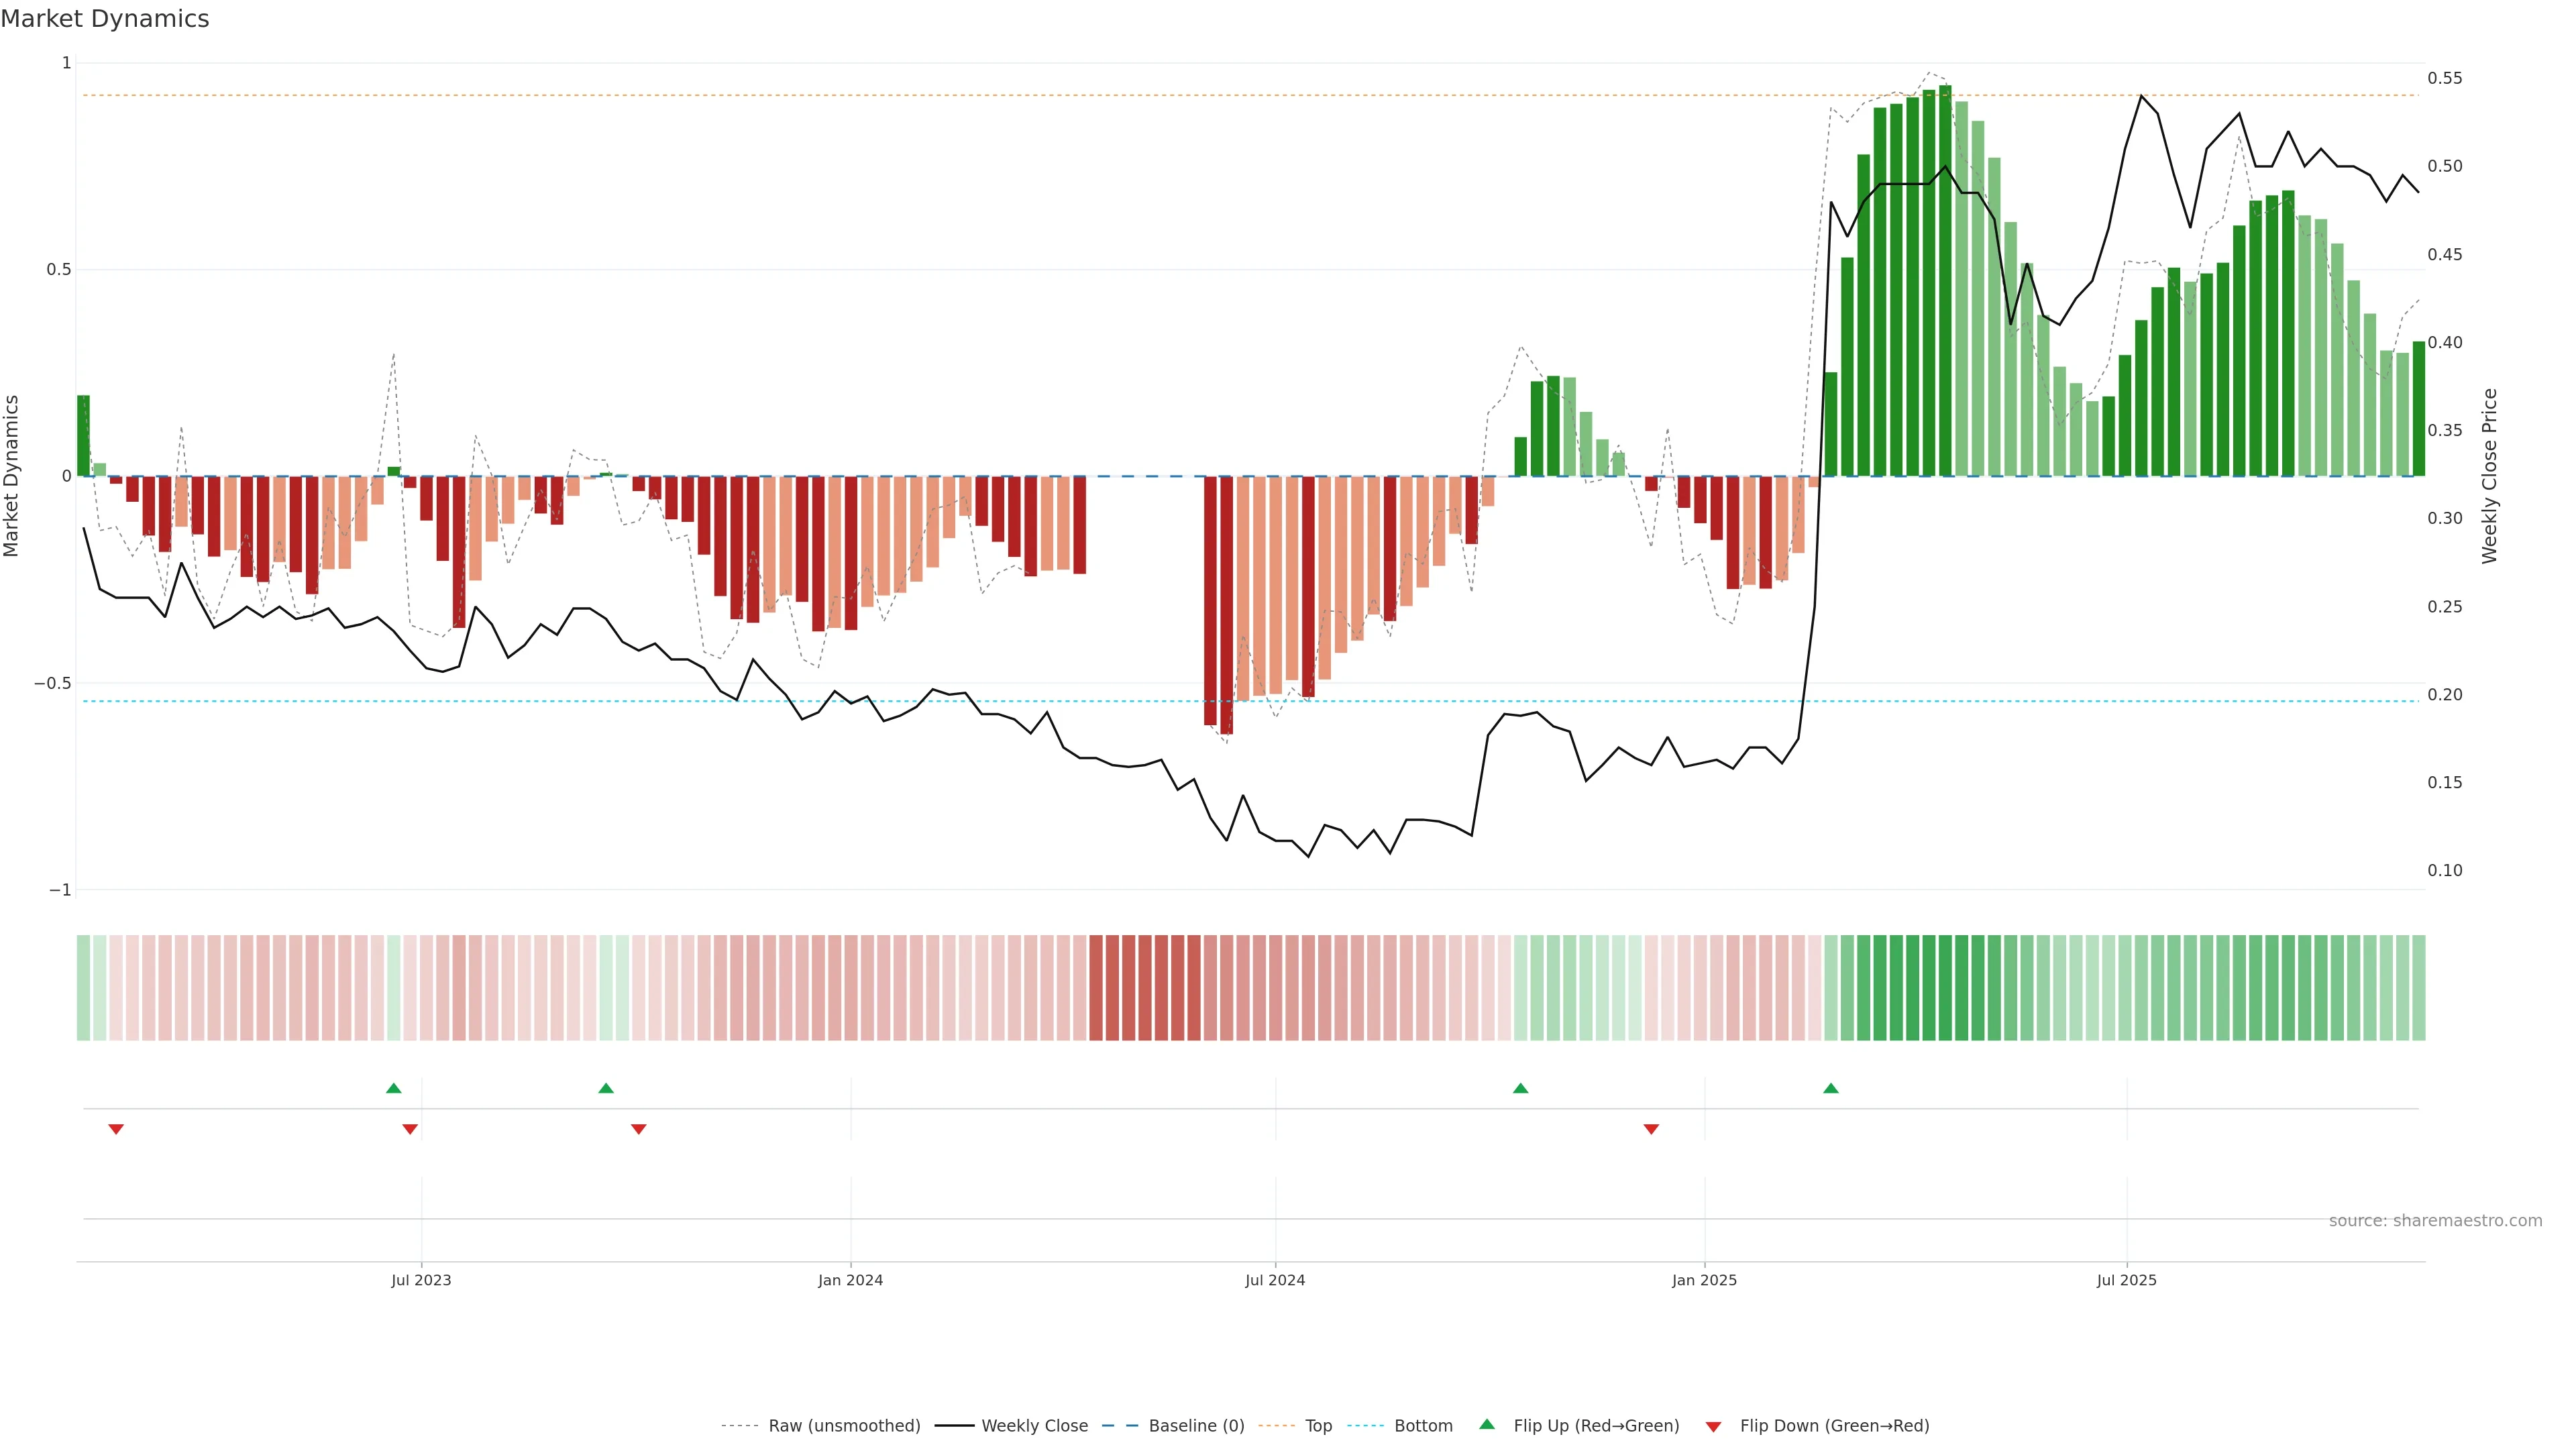The width and height of the screenshot is (2576, 1449).
Task: Click the red flip-down triangle near Jul 2023
Action: click(x=410, y=1129)
